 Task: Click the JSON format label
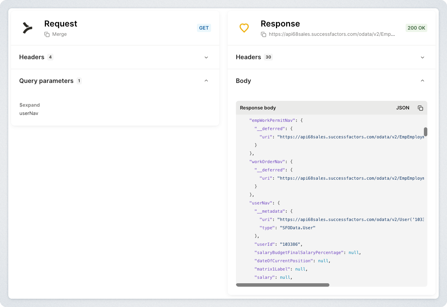pos(403,108)
